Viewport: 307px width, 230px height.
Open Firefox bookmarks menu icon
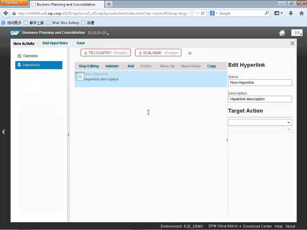(278, 13)
